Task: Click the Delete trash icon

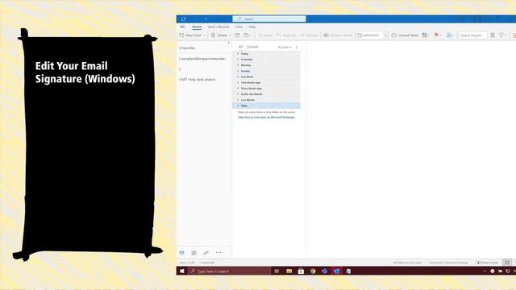Action: pos(213,35)
